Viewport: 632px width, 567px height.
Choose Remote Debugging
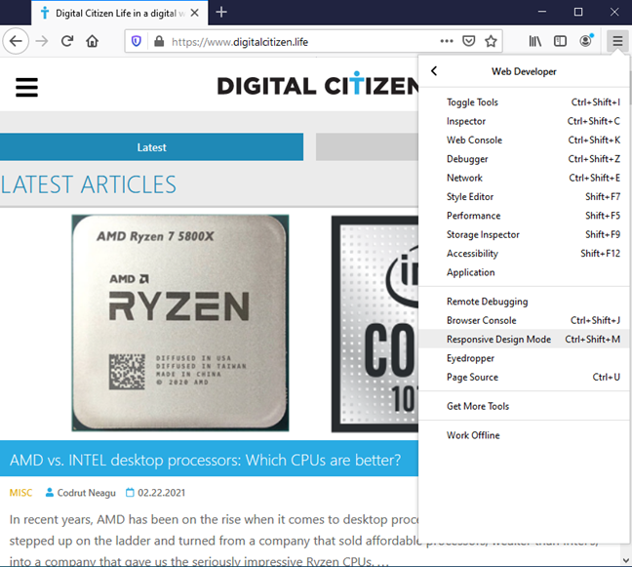tap(524, 302)
